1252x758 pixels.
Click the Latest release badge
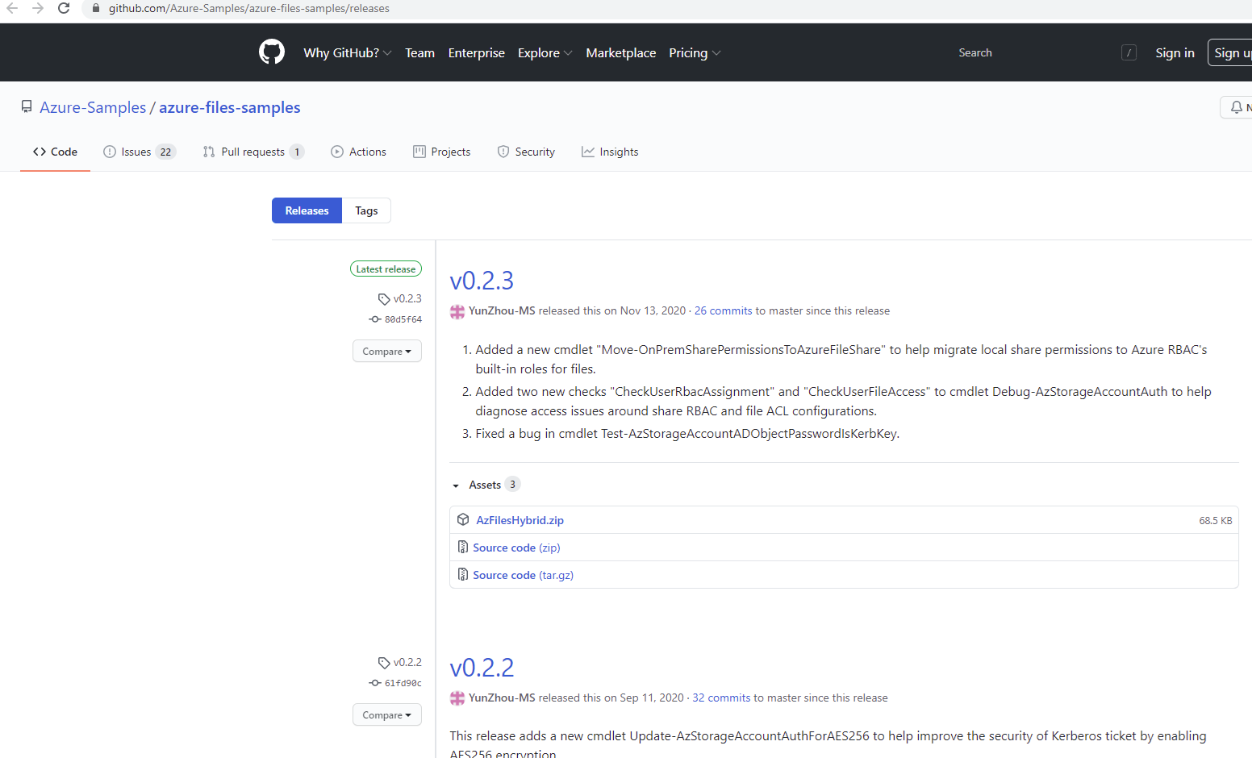(386, 269)
